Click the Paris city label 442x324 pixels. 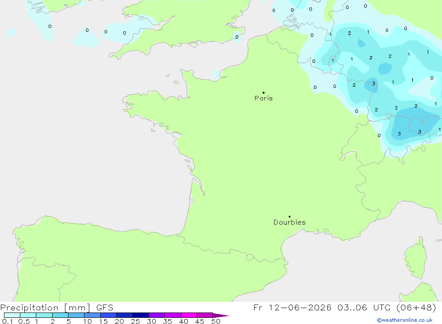click(263, 98)
